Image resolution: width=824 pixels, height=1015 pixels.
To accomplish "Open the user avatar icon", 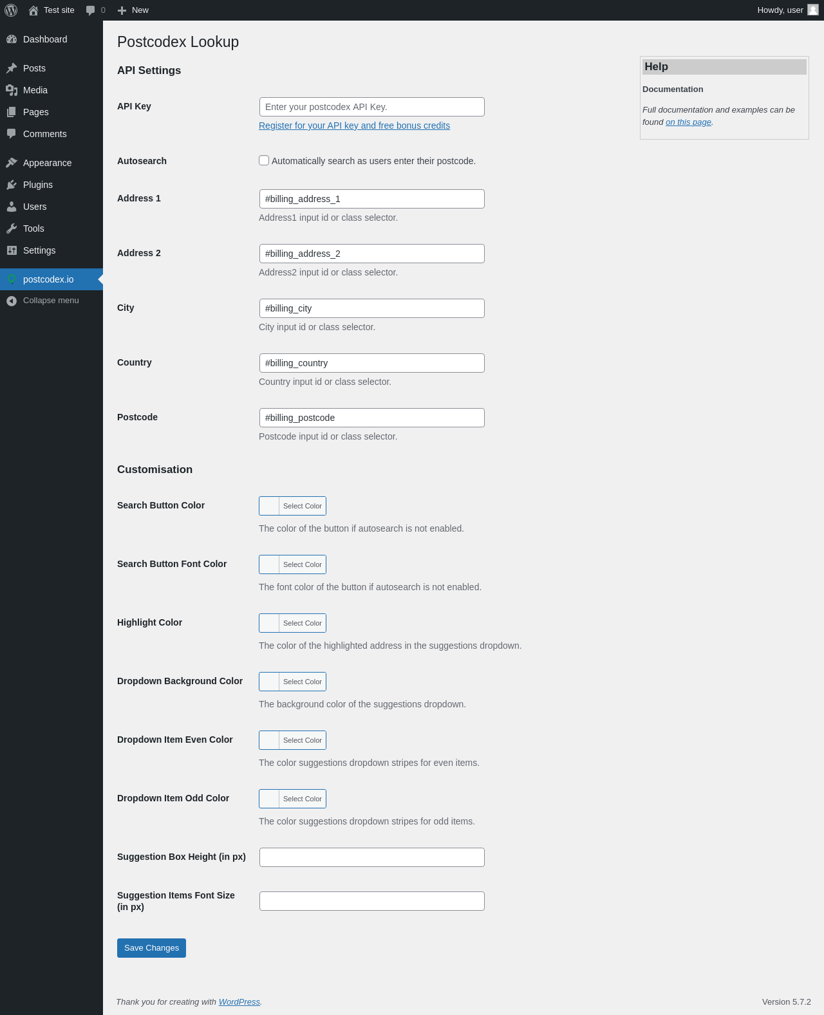I will [x=813, y=10].
